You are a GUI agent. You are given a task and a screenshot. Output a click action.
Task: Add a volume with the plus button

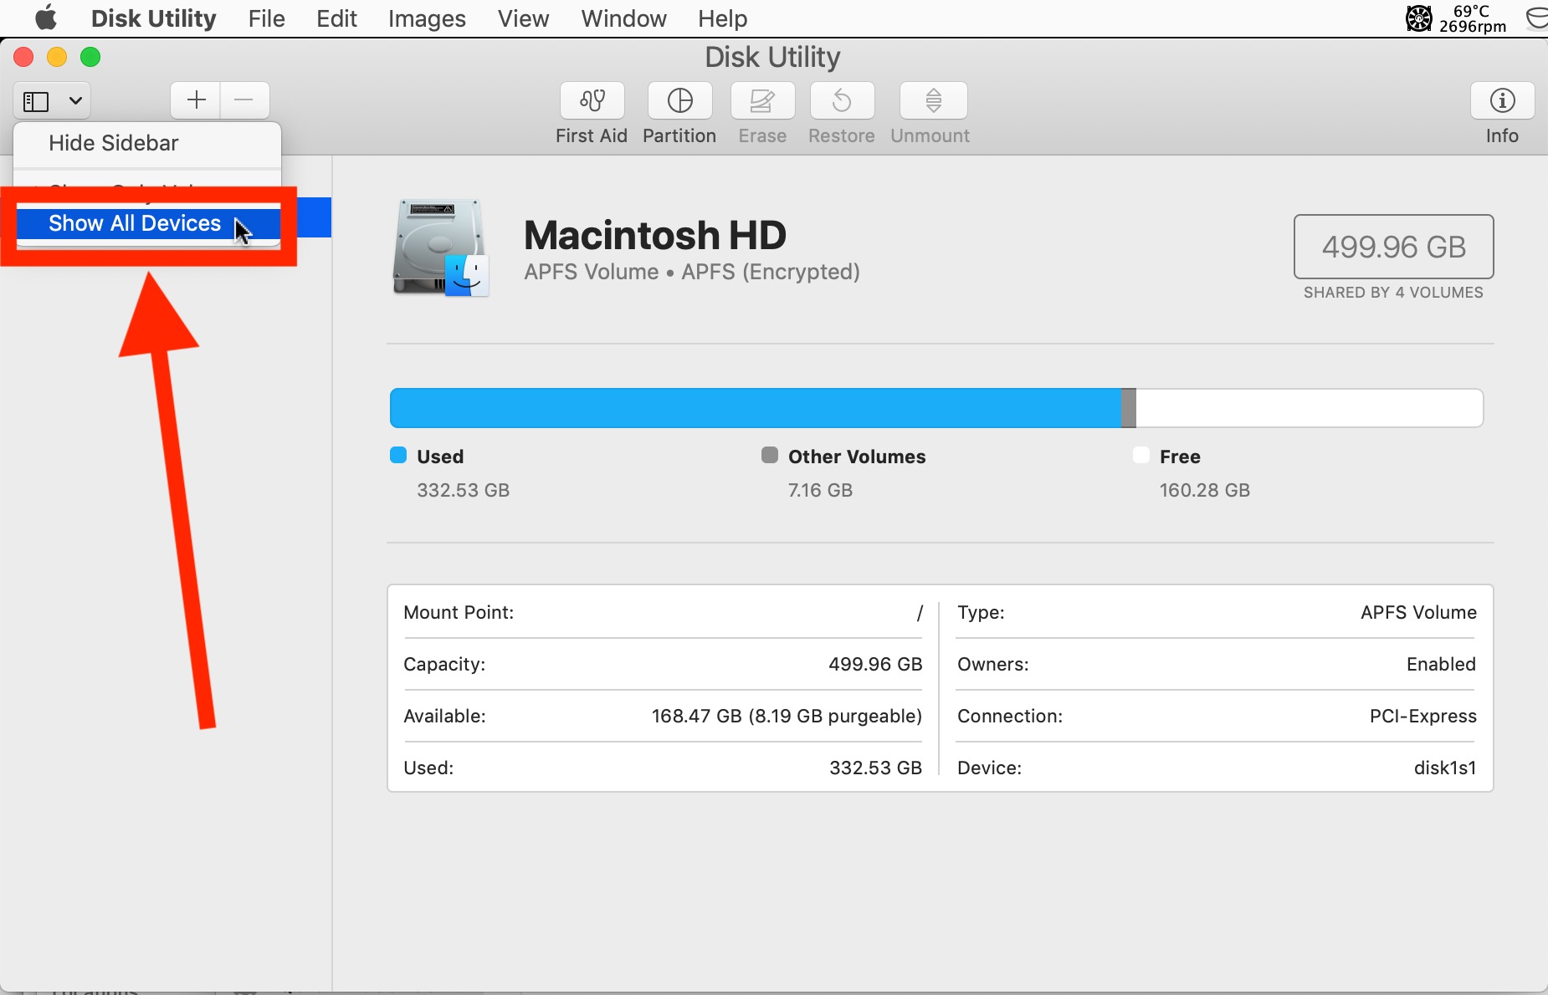pyautogui.click(x=194, y=99)
